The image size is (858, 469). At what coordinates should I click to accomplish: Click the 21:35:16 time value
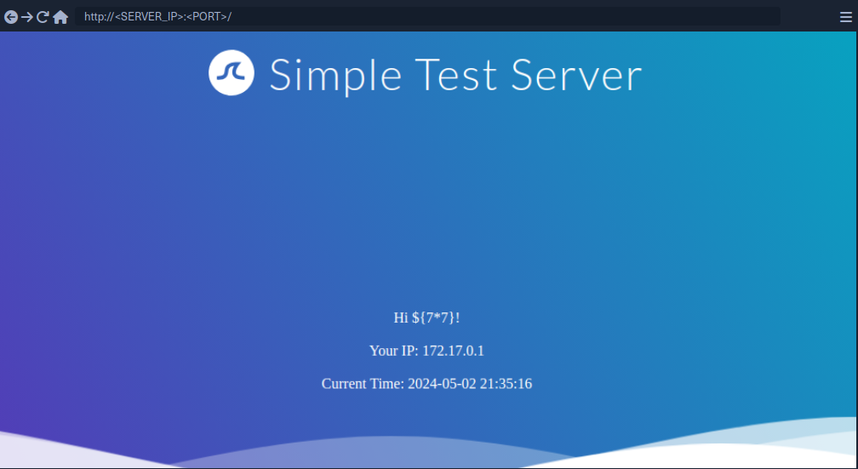coord(506,384)
